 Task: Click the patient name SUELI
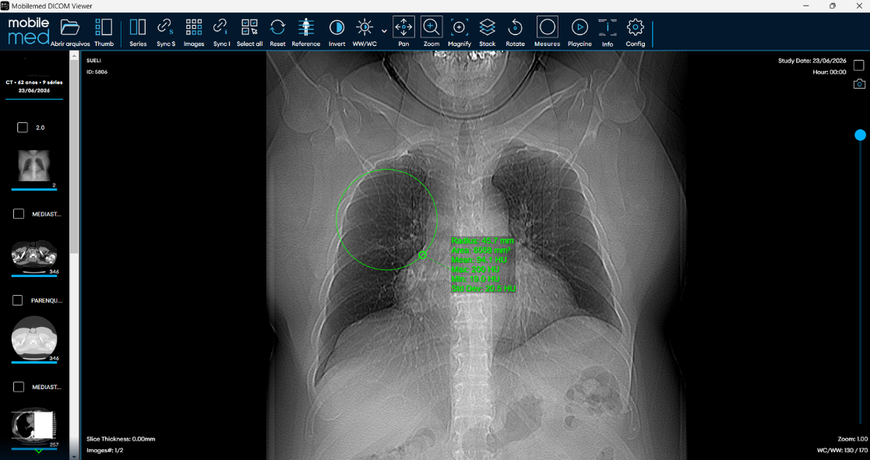click(93, 61)
